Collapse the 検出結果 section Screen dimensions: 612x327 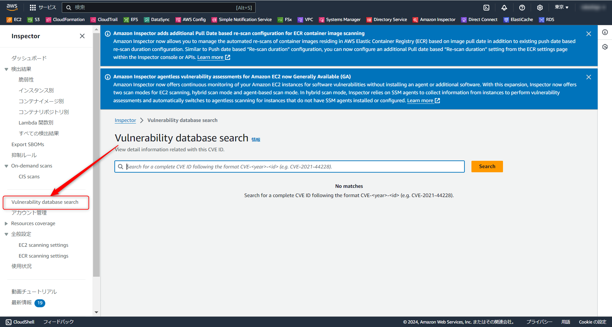(x=6, y=69)
